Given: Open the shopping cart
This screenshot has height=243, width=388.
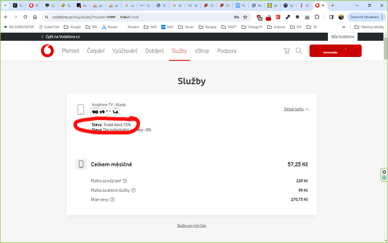Looking at the screenshot, I should point(286,51).
